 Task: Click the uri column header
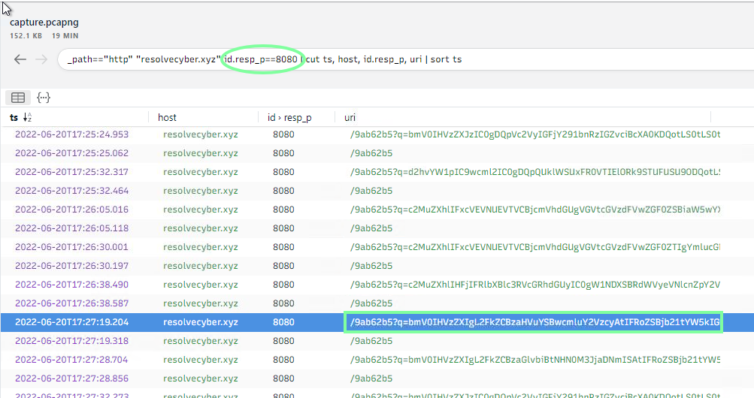click(350, 117)
